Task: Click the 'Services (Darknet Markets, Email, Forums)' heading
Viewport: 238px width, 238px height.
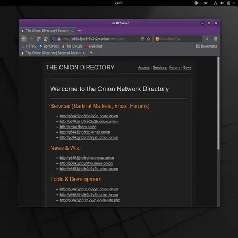Action: [x=100, y=106]
